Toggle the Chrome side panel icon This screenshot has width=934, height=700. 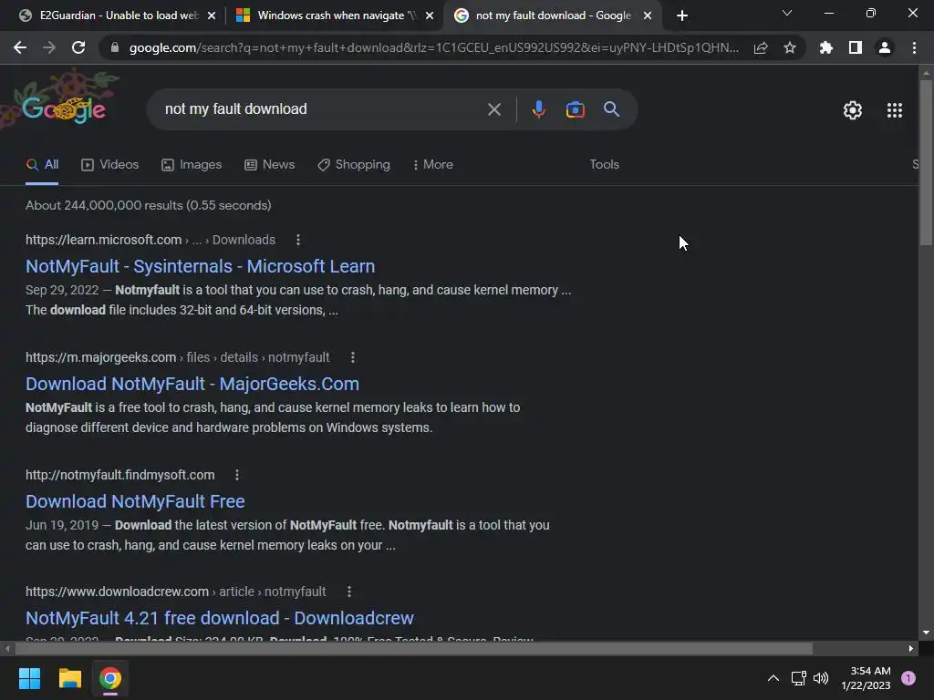(x=856, y=47)
